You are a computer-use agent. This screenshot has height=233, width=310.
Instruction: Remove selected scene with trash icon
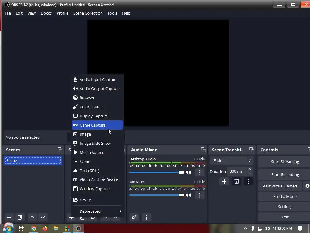click(x=20, y=217)
